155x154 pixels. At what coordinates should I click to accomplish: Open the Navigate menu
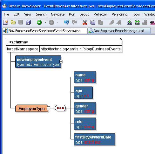click(x=58, y=14)
